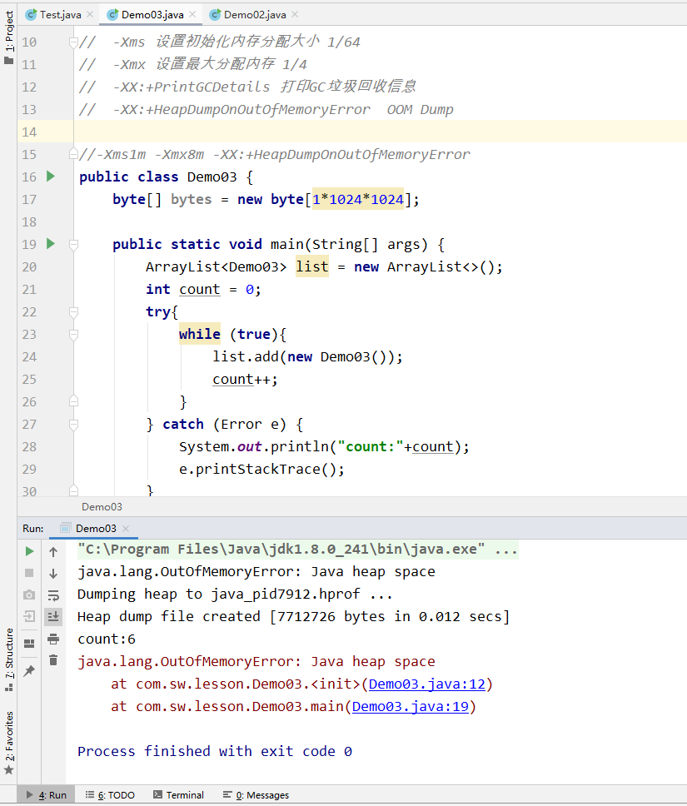The width and height of the screenshot is (687, 806).
Task: Print the console output
Action: point(53,639)
